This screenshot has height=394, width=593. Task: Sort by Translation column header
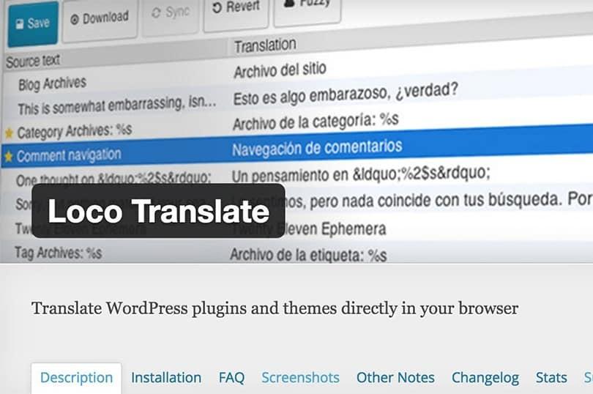264,45
